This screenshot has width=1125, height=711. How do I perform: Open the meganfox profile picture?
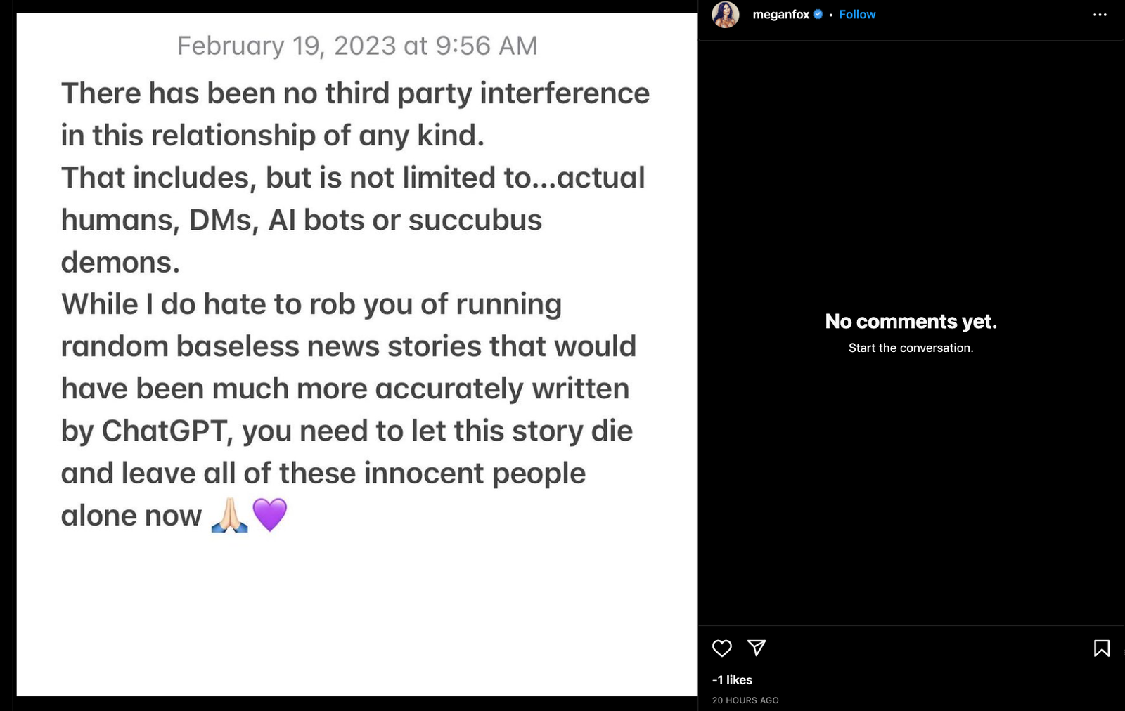pyautogui.click(x=726, y=15)
